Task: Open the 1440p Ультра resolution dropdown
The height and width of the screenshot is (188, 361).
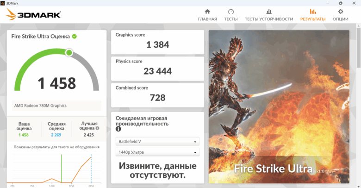Action: pos(158,152)
